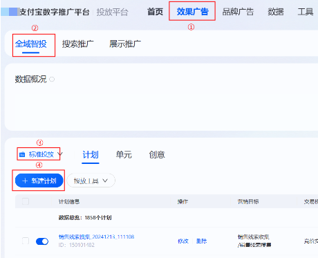Switch to the 展示推广 tab

click(x=125, y=44)
